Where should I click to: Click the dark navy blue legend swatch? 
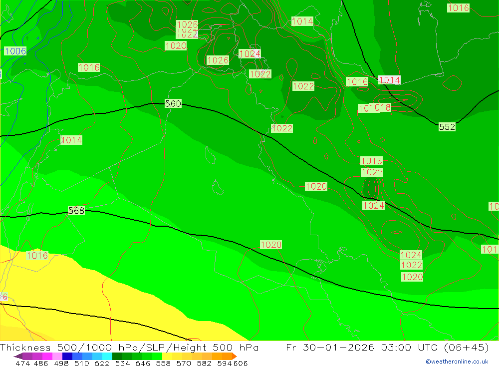pos(67,356)
